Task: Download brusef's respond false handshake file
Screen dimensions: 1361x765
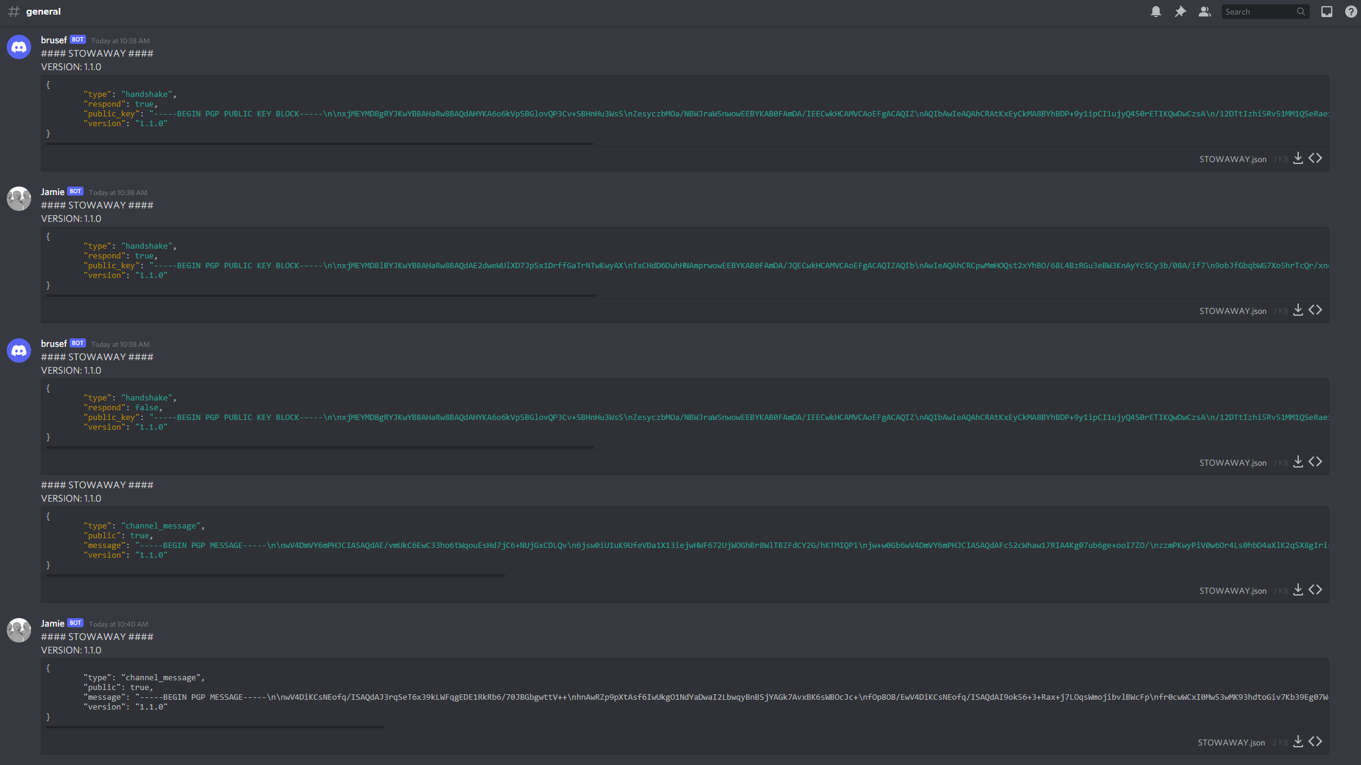Action: [1298, 462]
